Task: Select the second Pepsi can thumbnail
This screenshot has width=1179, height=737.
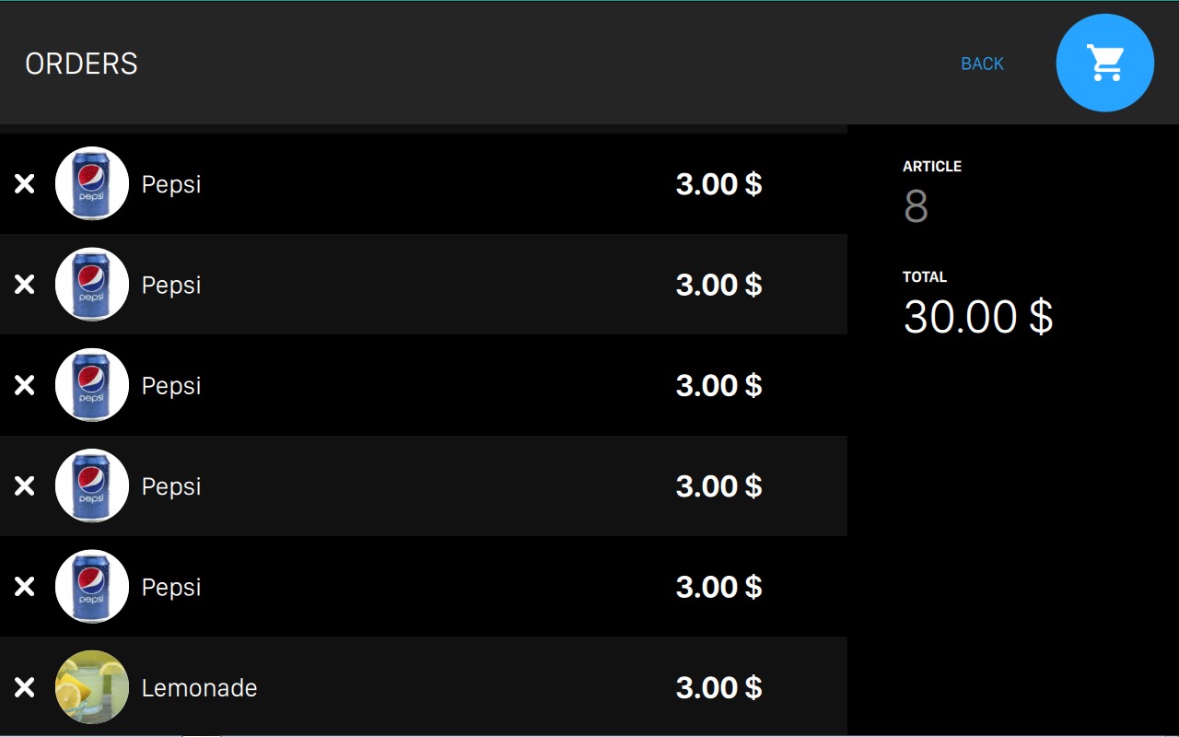Action: [x=92, y=285]
